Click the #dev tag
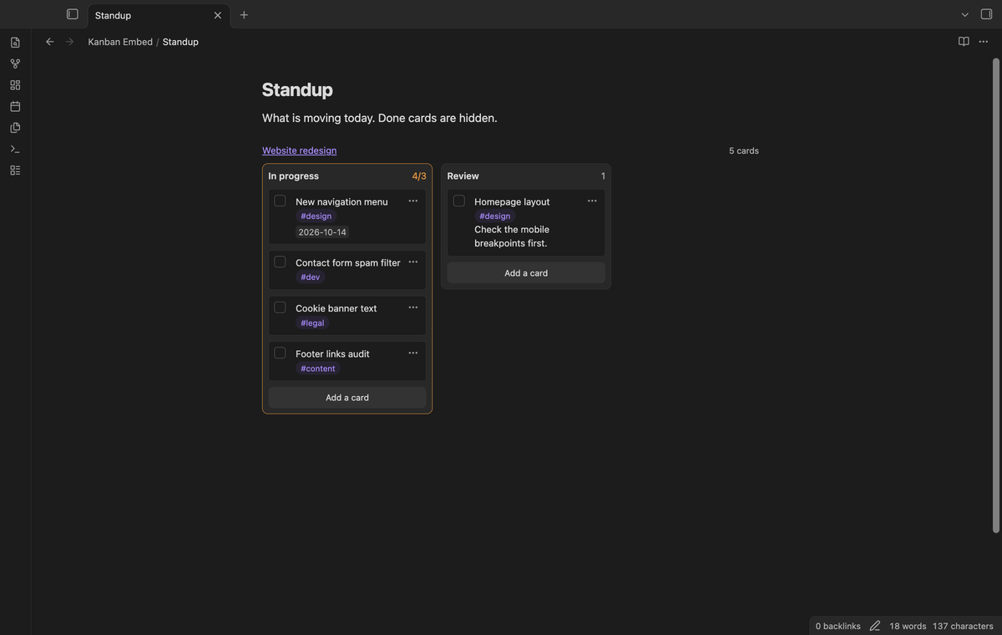This screenshot has height=635, width=1002. (310, 277)
